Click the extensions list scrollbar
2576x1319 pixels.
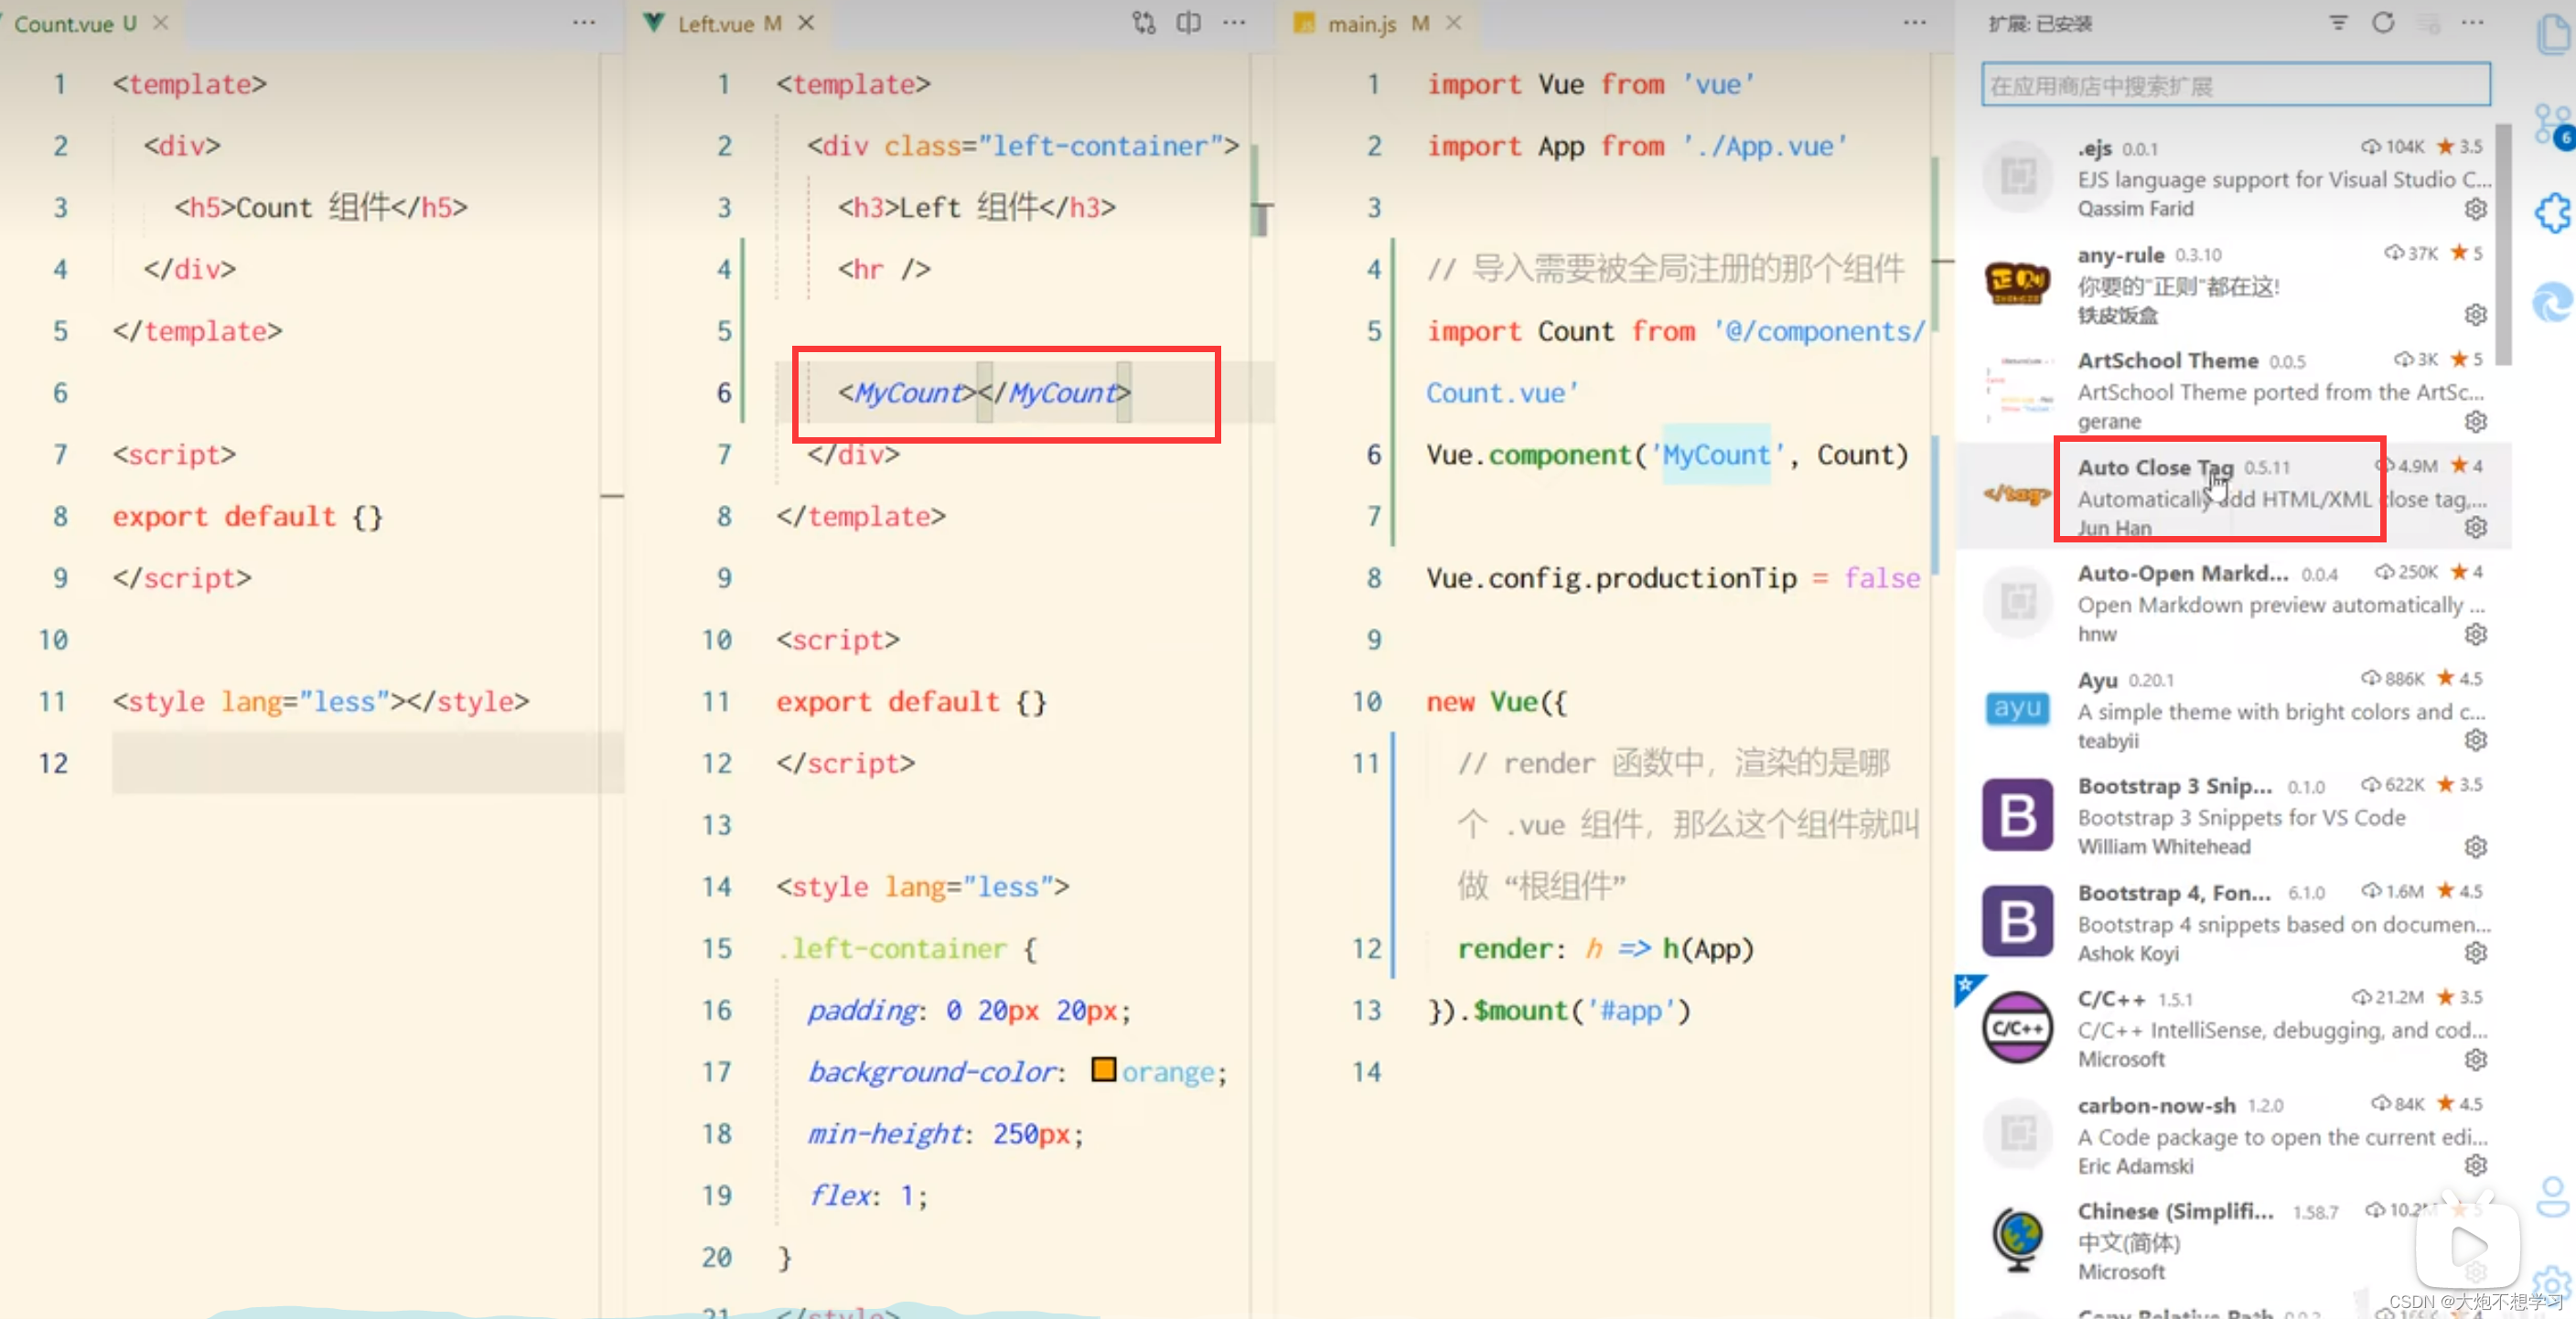click(2503, 244)
